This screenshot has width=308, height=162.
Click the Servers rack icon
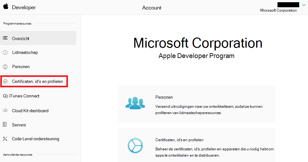5,124
